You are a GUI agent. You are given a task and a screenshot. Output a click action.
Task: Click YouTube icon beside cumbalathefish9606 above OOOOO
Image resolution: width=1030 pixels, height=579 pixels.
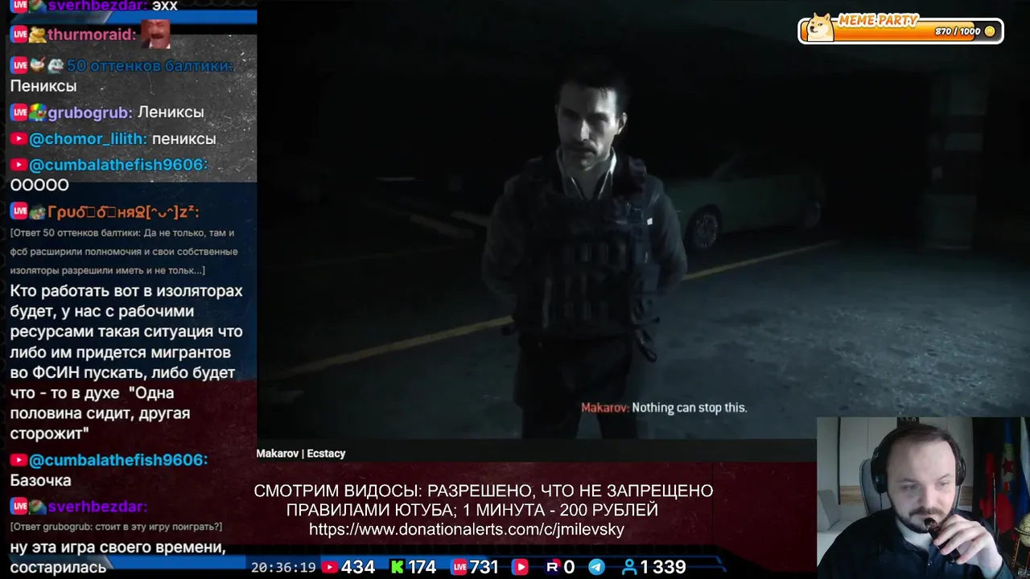tap(18, 165)
